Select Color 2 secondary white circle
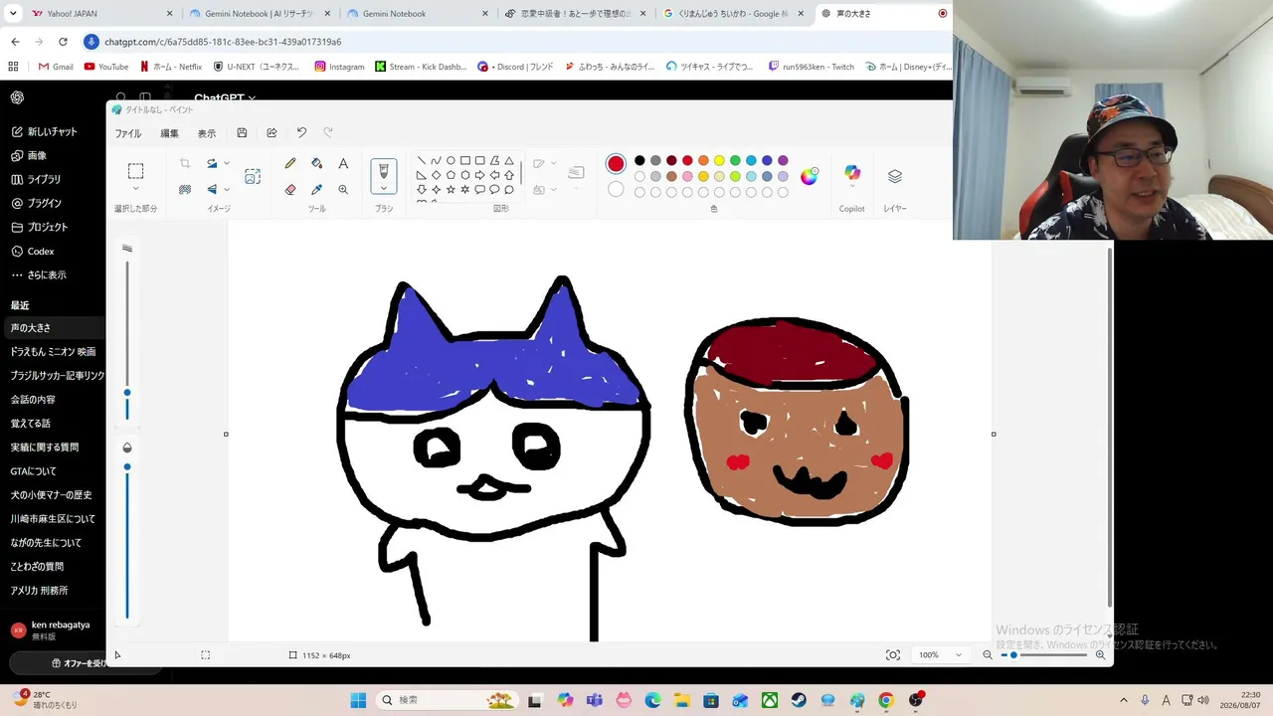This screenshot has width=1273, height=716. [616, 189]
